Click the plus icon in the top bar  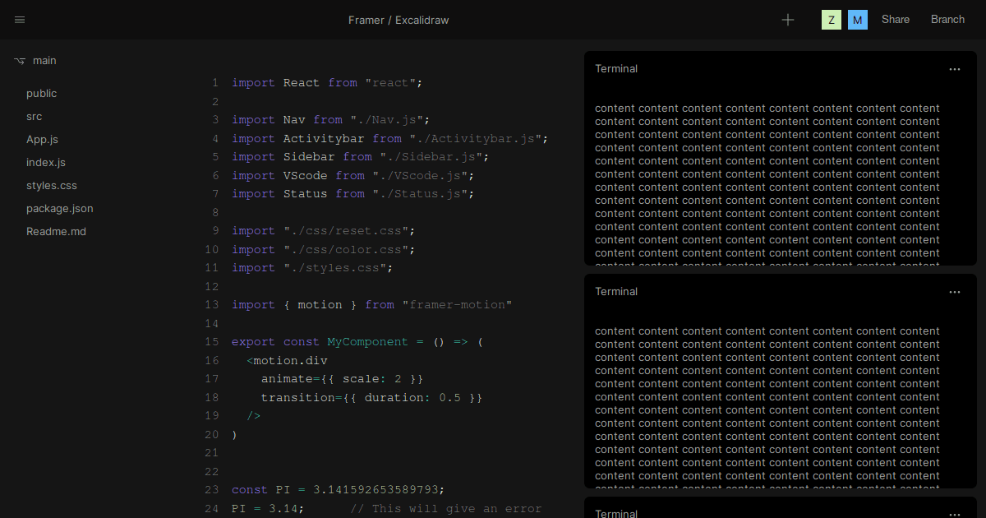pos(788,20)
